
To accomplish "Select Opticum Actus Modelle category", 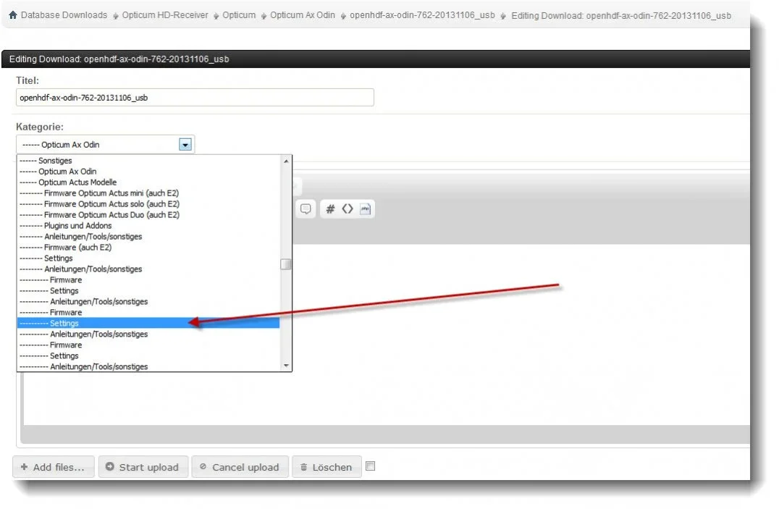I will (x=148, y=182).
